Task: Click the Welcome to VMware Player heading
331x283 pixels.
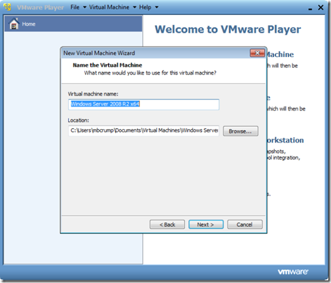Action: (x=228, y=29)
